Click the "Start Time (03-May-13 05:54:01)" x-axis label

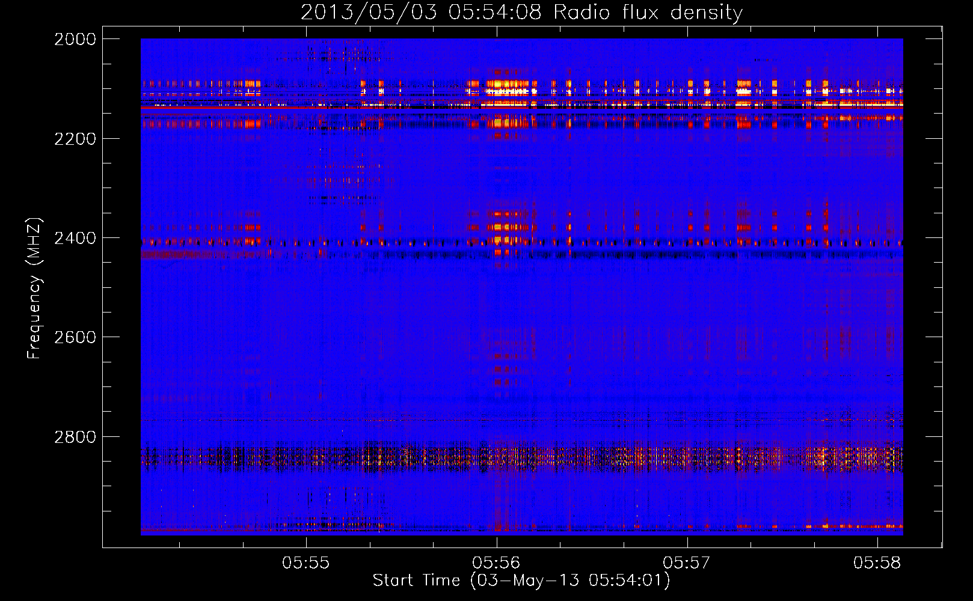pos(521,581)
